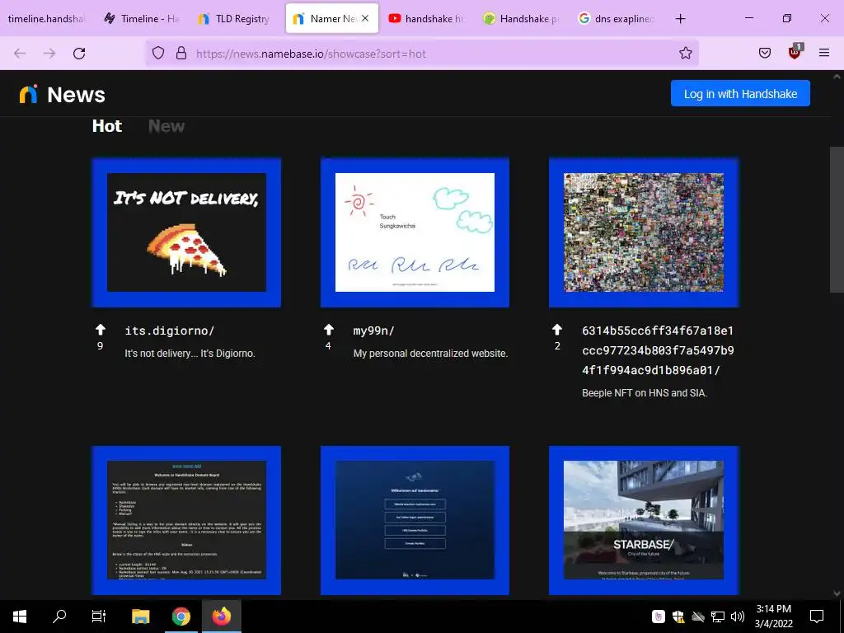
Task: Upvote the its.digiorno/ post
Action: click(x=100, y=330)
